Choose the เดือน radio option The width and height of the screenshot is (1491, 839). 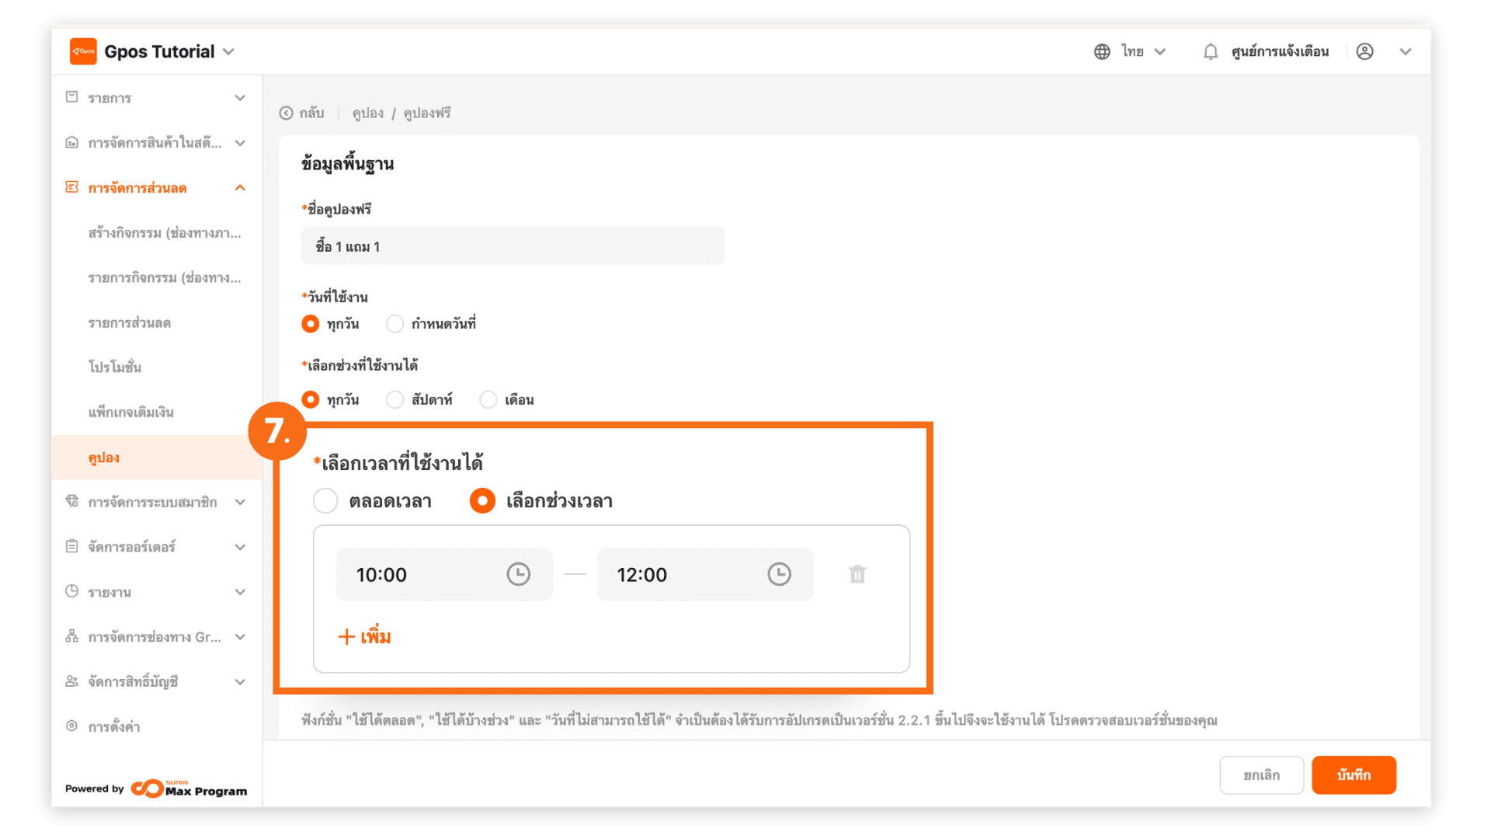[488, 399]
